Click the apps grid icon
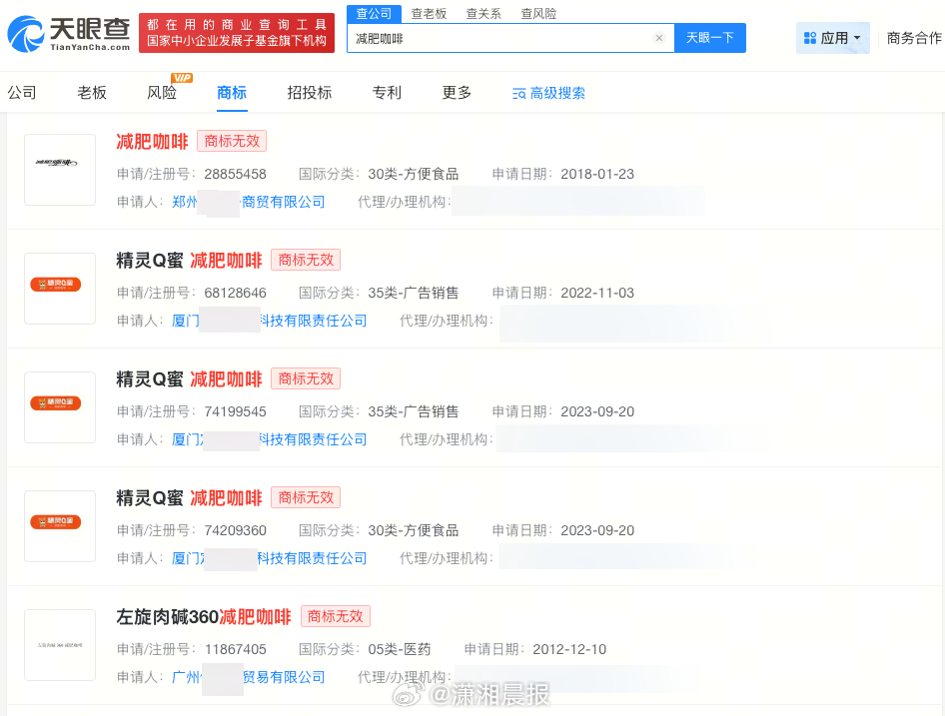The image size is (945, 716). pos(810,38)
